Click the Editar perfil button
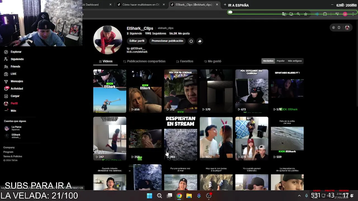The image size is (358, 201). pyautogui.click(x=137, y=41)
